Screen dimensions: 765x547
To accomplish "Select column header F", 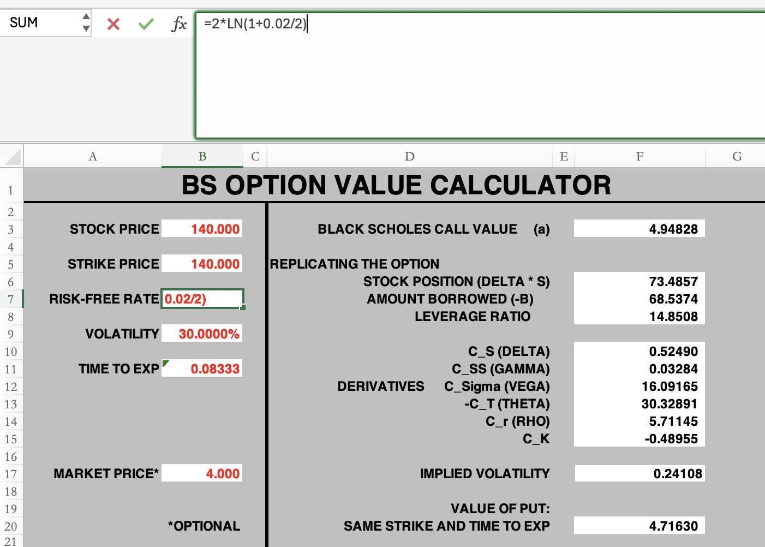I will (x=639, y=156).
